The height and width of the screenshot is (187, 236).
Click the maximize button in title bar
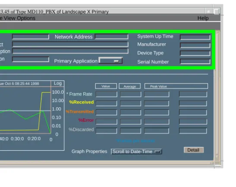[217, 11]
